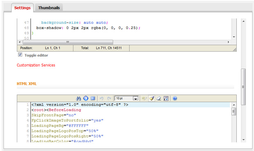Click the CSS editor resize grip corner
Viewport: 254px width, 151px height.
coord(235,50)
